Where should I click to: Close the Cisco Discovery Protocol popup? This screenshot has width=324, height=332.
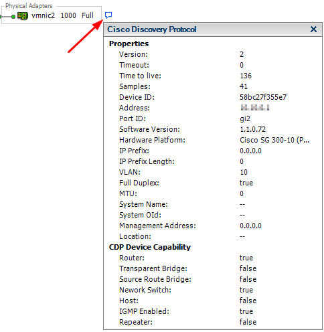pos(313,29)
